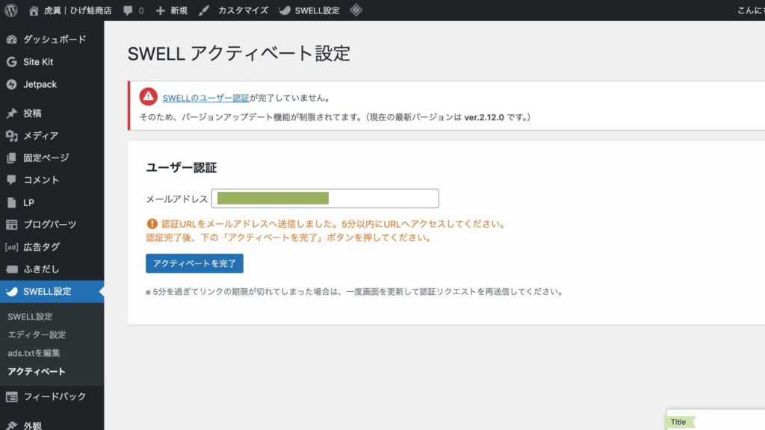This screenshot has width=765, height=430.
Task: Select ads.txtを編集 in submenu
Action: point(34,352)
